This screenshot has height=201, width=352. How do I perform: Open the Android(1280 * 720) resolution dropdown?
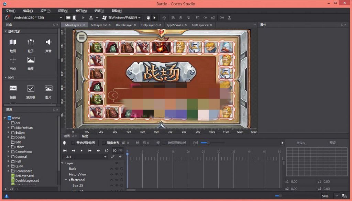pos(38,18)
